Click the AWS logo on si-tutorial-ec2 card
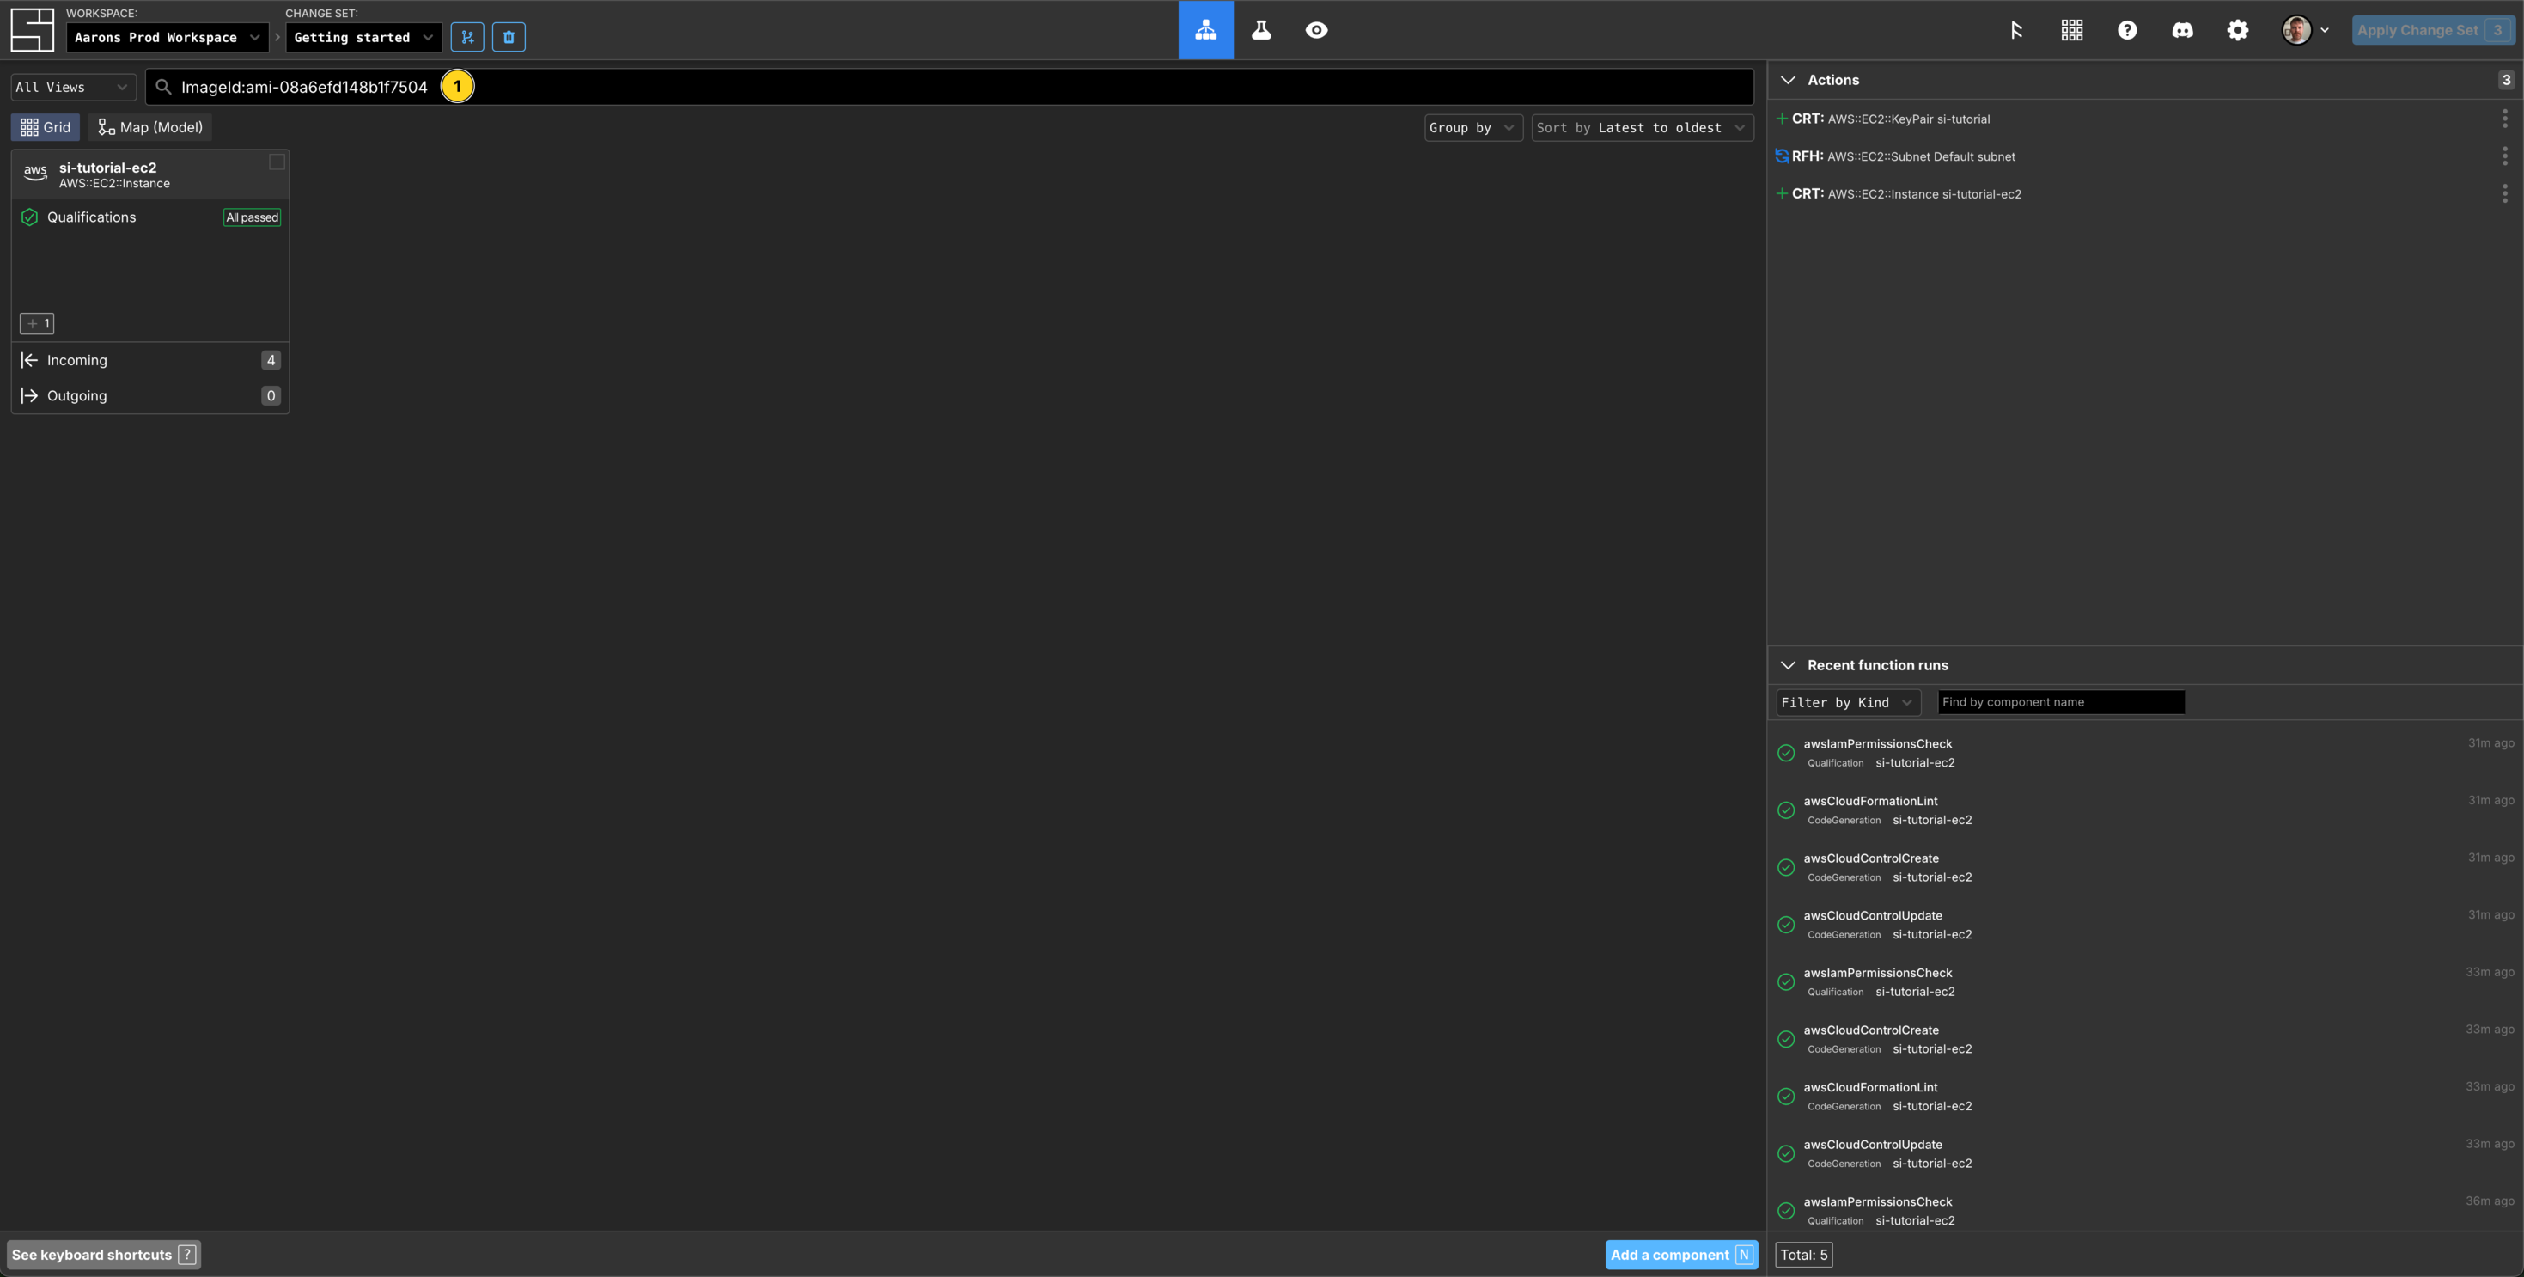 coord(35,174)
